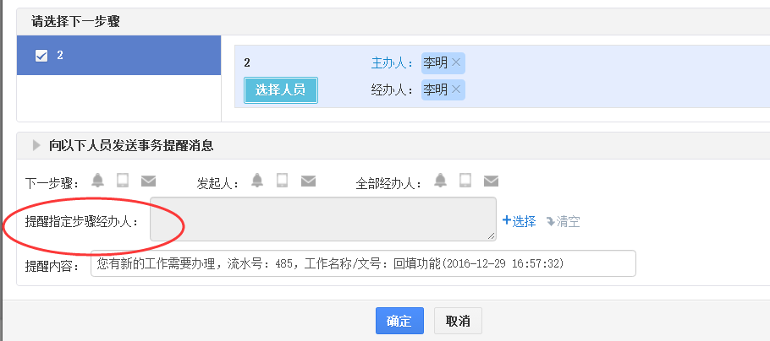Select mobile SMS icon for 发起人
The width and height of the screenshot is (770, 341).
[283, 180]
